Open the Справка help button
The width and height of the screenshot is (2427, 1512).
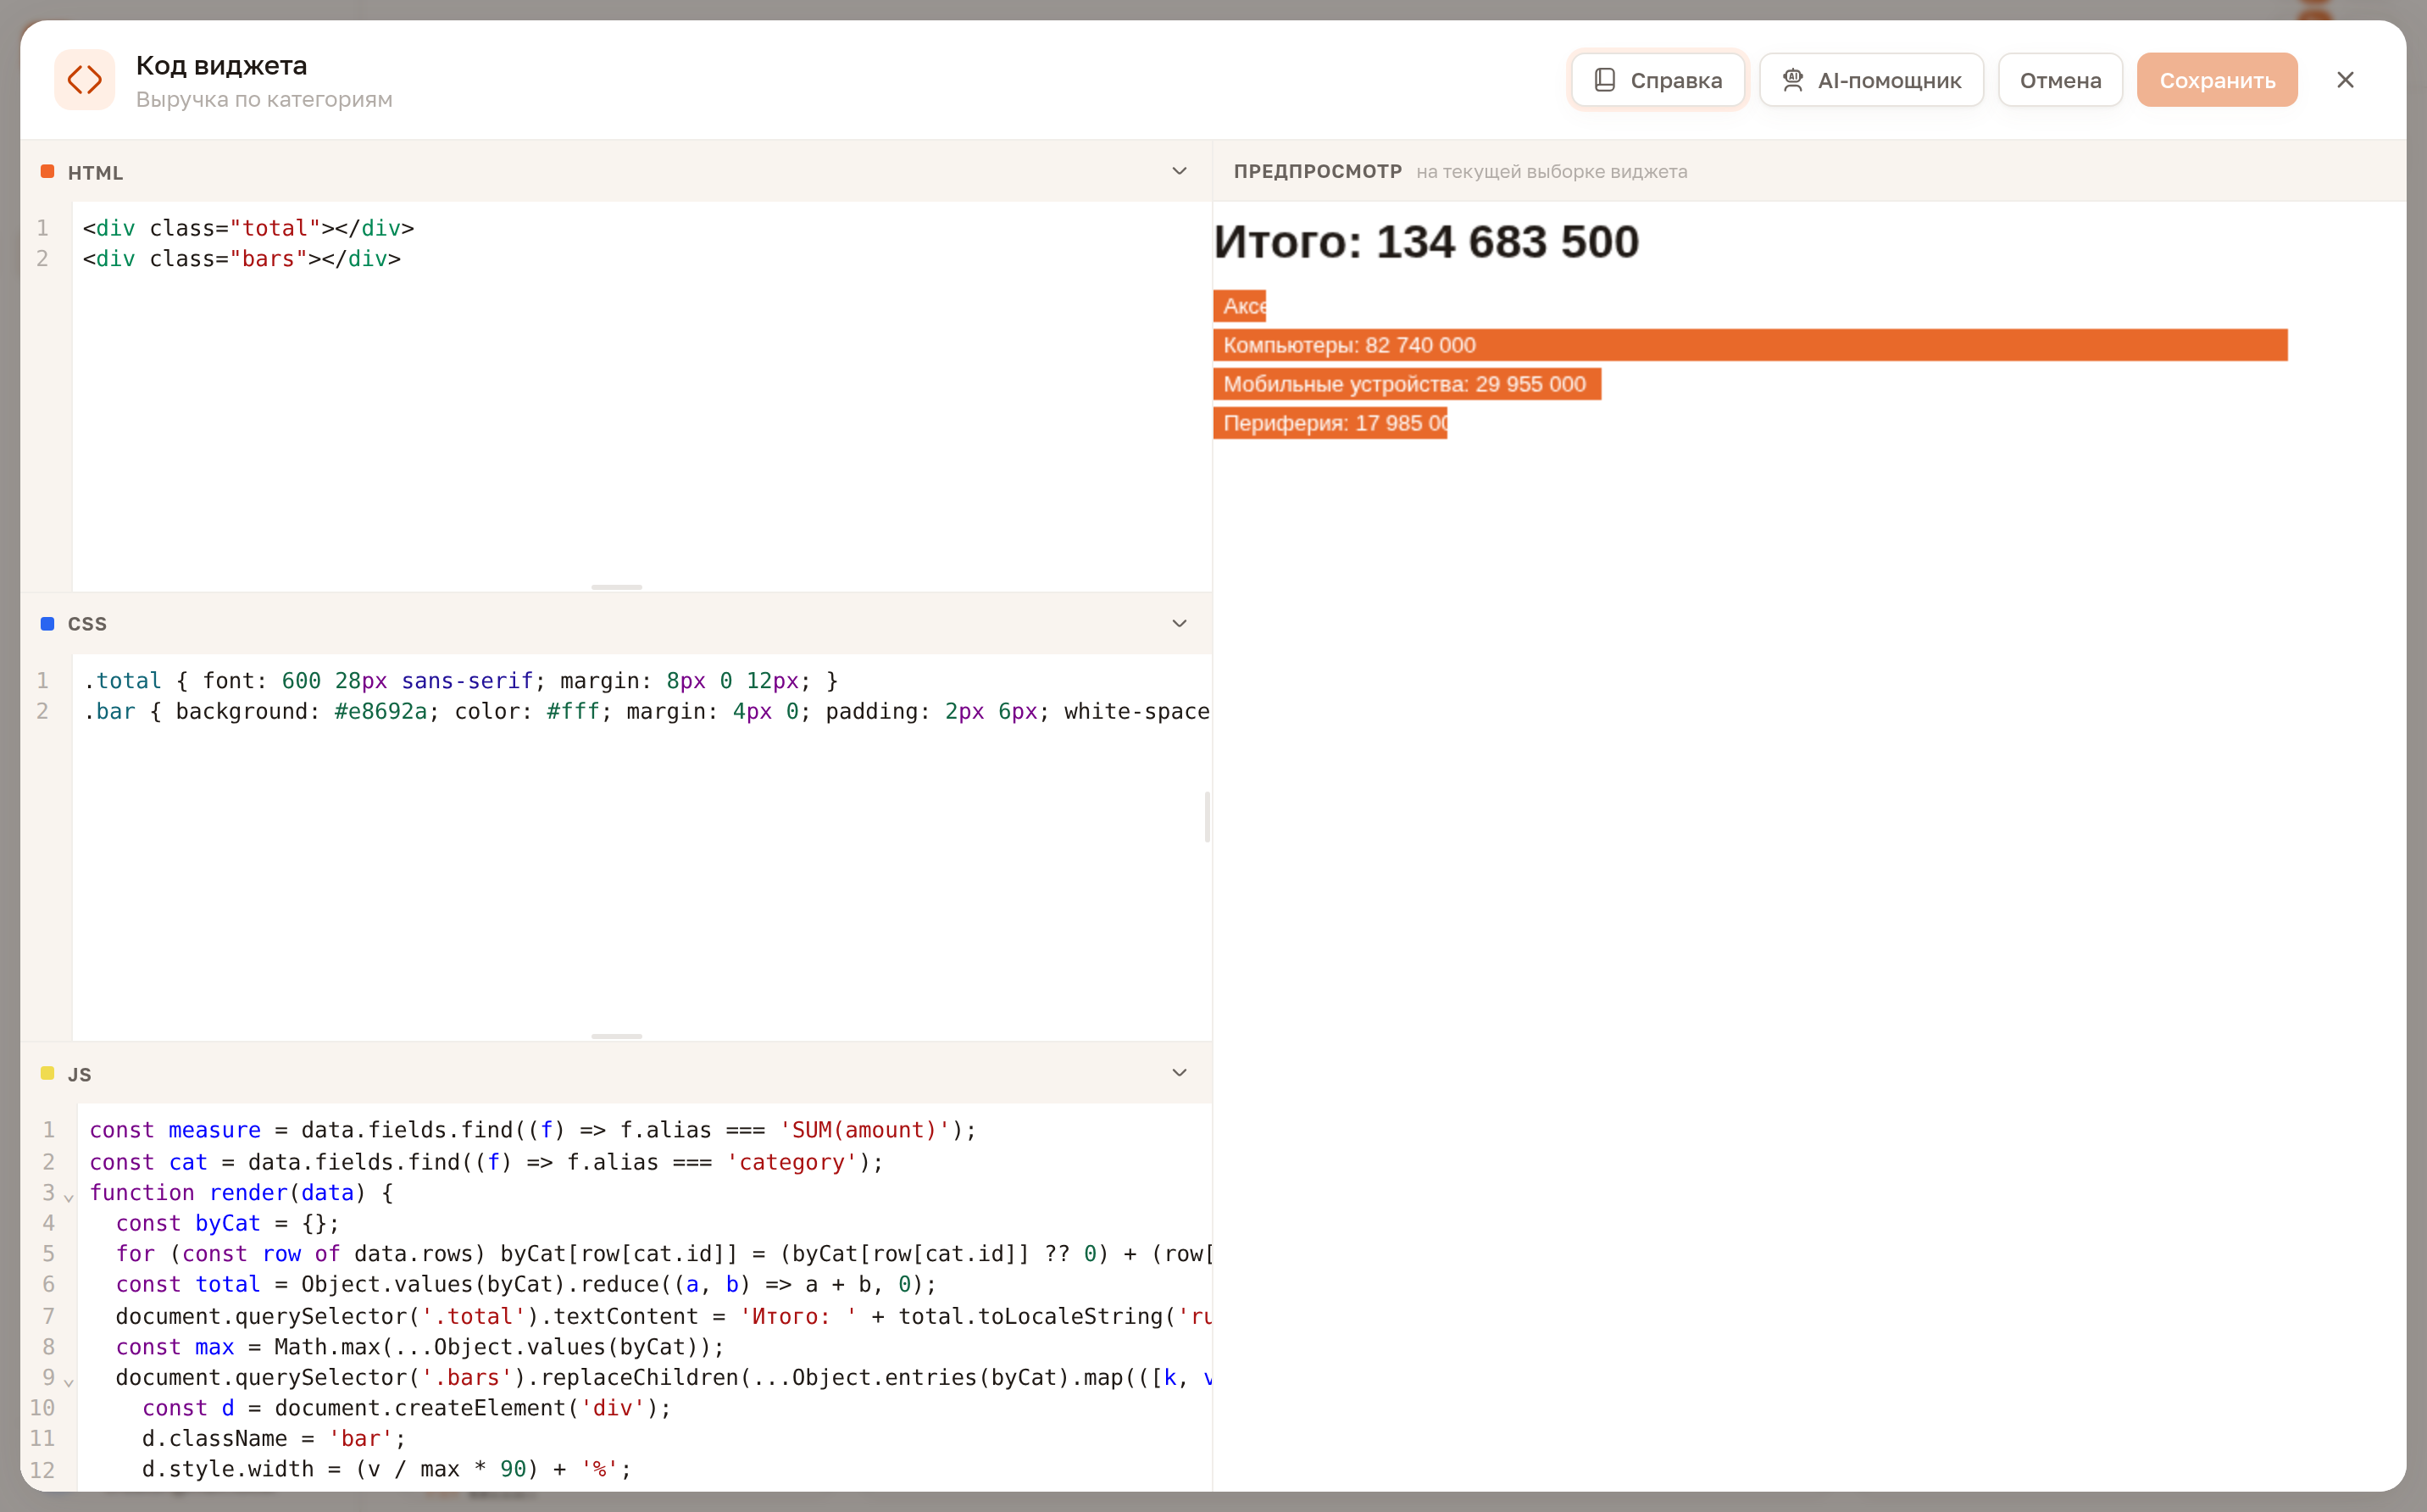click(x=1658, y=80)
